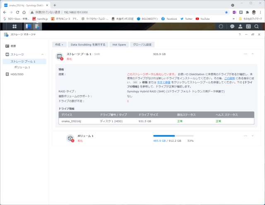The image size is (265, 205).
Task: Click the 今すぐ修復 repair link
Action: pyautogui.click(x=164, y=82)
